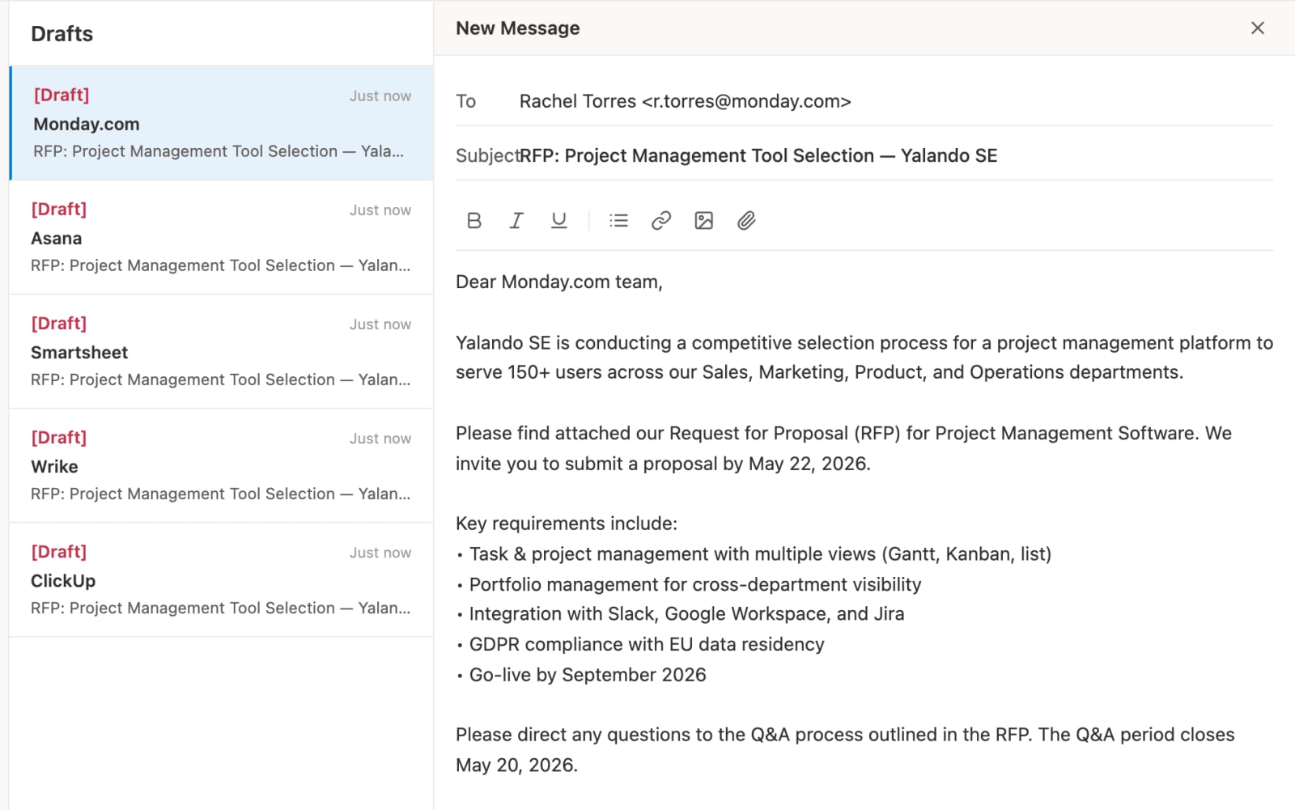Open the Smartsheet draft
This screenshot has height=810, width=1295.
(x=221, y=351)
